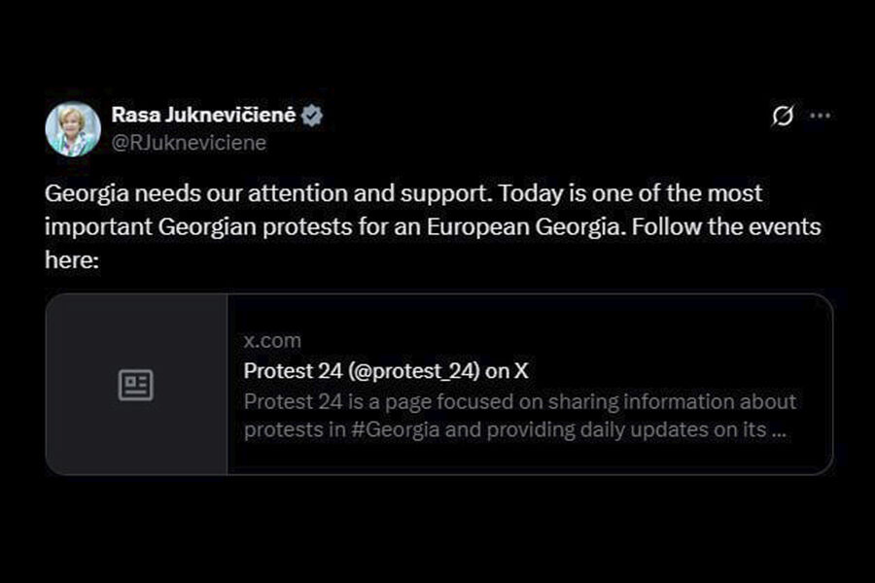Image resolution: width=875 pixels, height=583 pixels.
Task: Open the 'Protest 24 (@protest_24) on X' title
Action: [386, 370]
